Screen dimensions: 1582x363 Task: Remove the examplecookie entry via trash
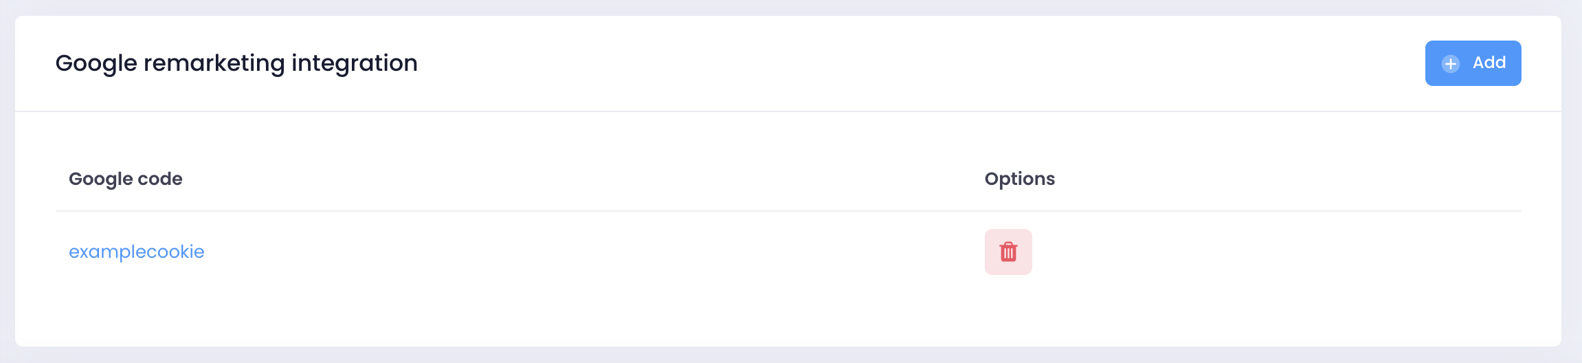tap(1008, 252)
